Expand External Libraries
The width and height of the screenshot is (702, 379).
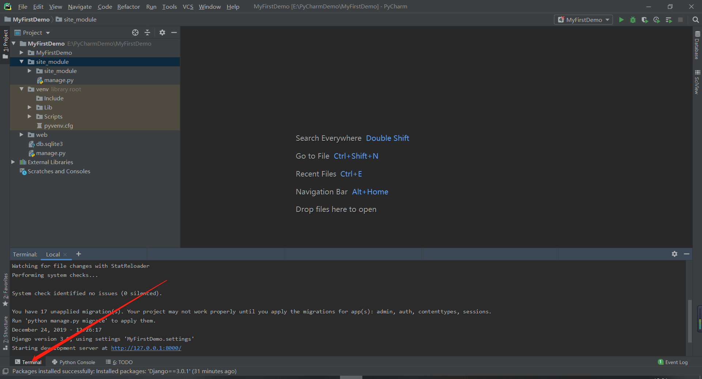point(13,162)
